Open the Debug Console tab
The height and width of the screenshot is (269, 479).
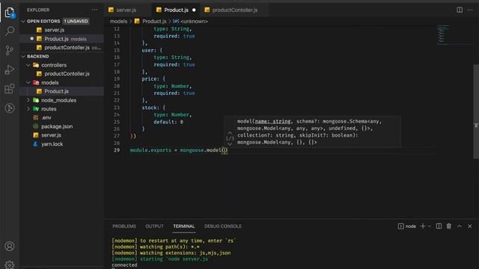point(223,226)
